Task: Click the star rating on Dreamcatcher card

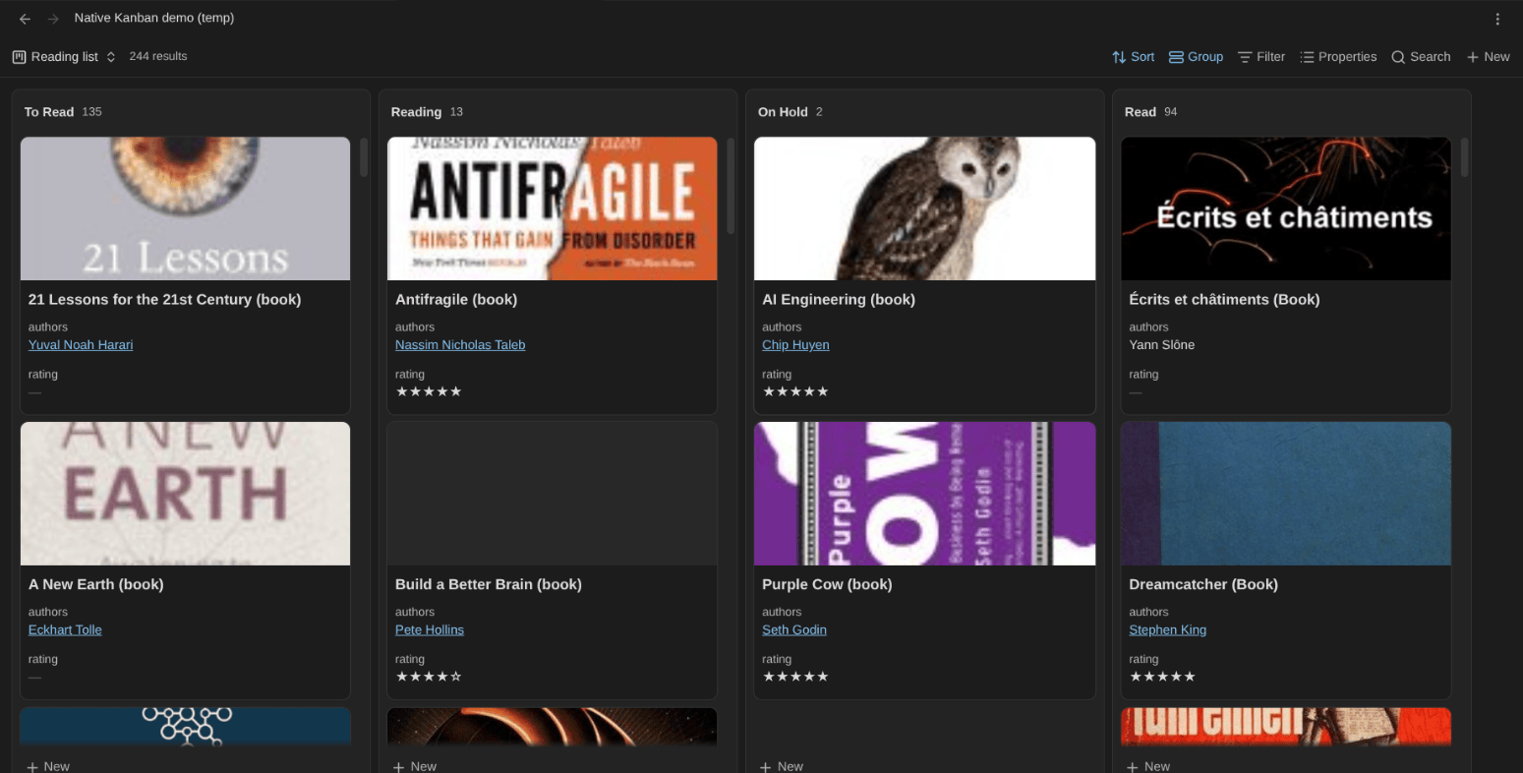Action: click(x=1162, y=678)
